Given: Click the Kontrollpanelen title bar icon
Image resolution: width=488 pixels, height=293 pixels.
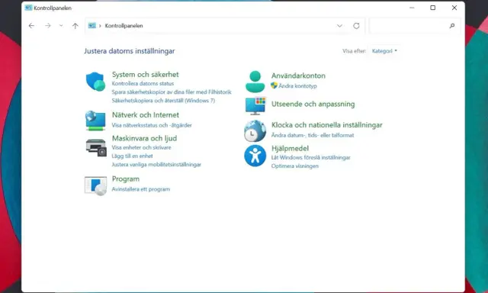Looking at the screenshot, I should (28, 8).
